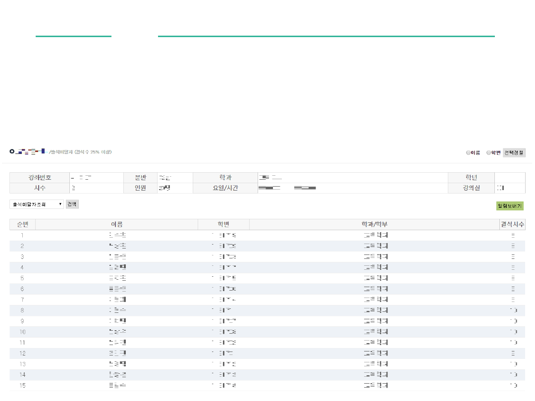Open the 출석미달자조회 dropdown
The width and height of the screenshot is (535, 401).
pos(37,204)
